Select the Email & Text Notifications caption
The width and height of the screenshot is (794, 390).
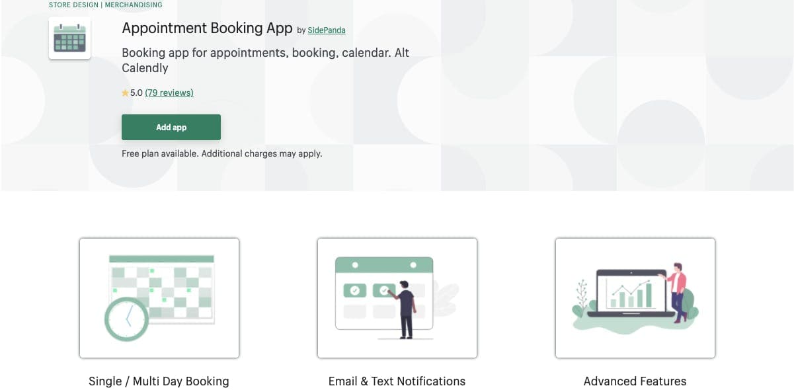pyautogui.click(x=397, y=381)
